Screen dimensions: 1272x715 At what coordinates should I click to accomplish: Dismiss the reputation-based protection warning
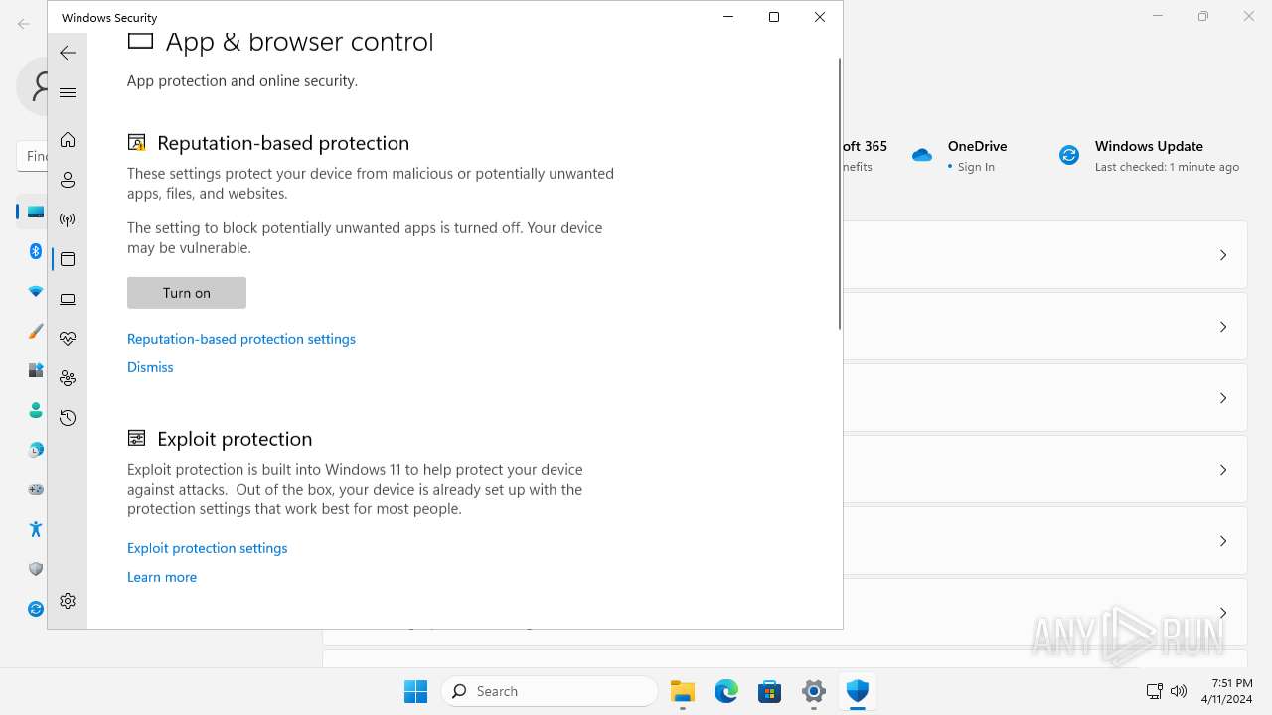[150, 367]
